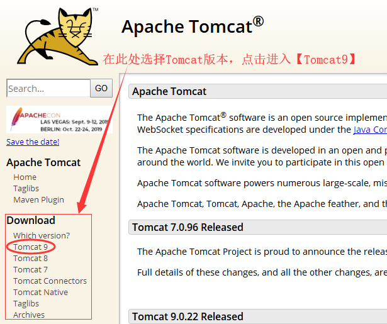Click the Apache Tomcat sidebar heading
Viewport: 387px width, 324px height.
(43, 162)
